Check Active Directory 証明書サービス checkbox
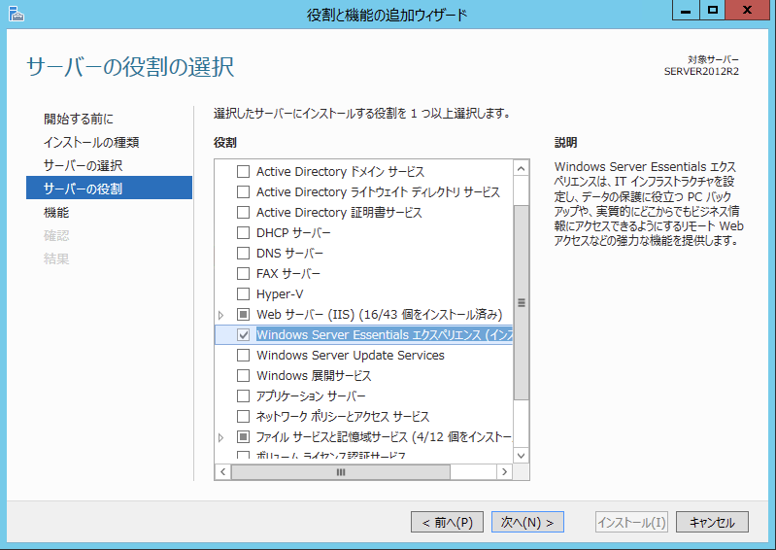 (243, 213)
